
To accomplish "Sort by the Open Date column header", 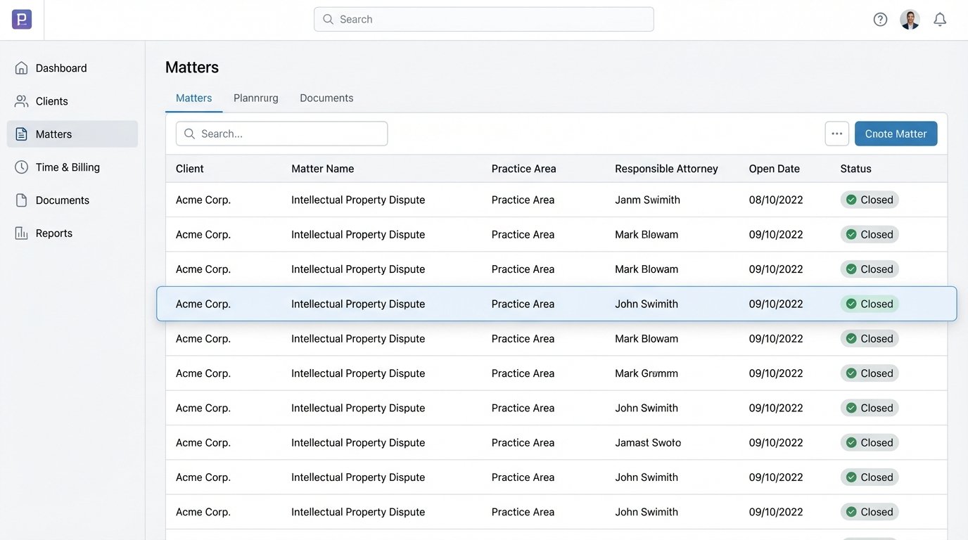I will (774, 169).
